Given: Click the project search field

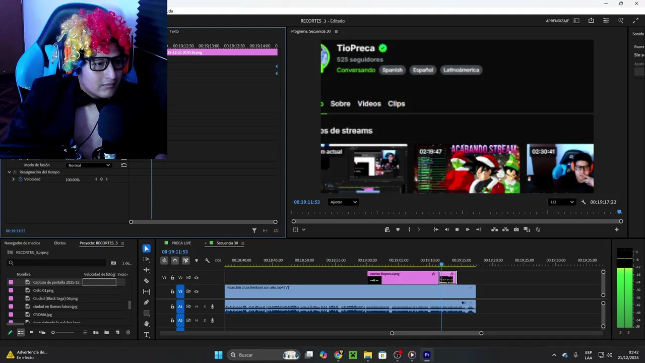Looking at the screenshot, I should point(57,263).
